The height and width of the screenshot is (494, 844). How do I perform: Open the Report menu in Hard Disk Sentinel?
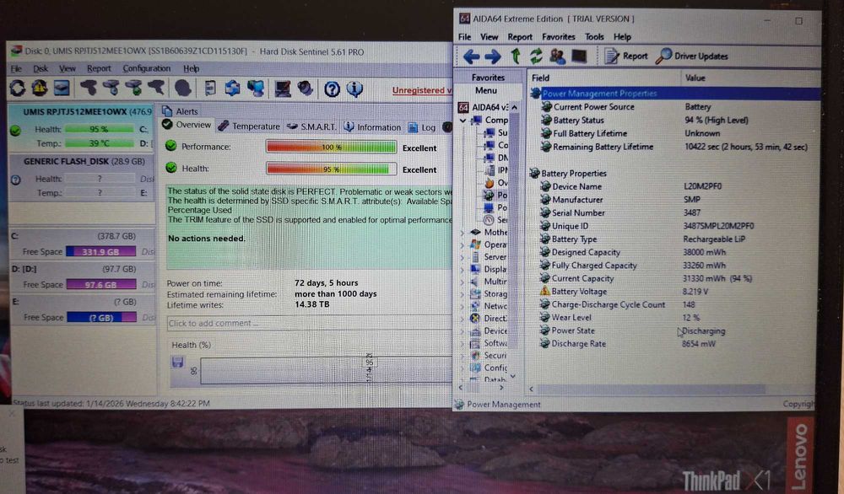[99, 68]
